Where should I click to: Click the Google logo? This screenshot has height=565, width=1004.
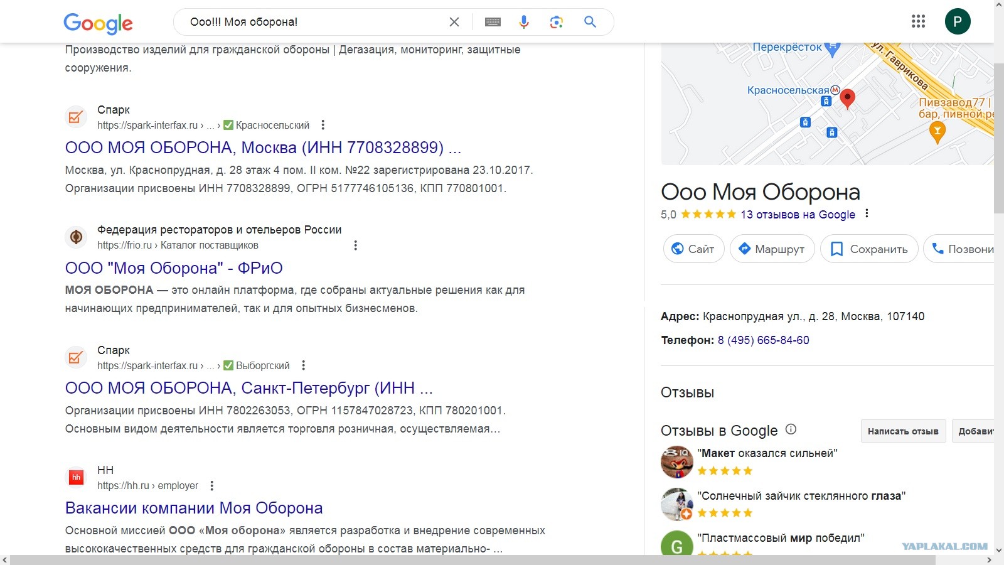(98, 23)
